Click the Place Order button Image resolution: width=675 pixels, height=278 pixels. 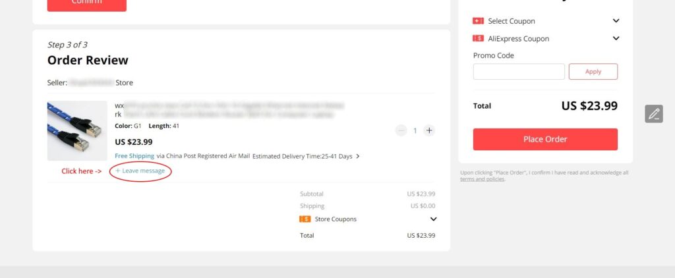pyautogui.click(x=545, y=139)
